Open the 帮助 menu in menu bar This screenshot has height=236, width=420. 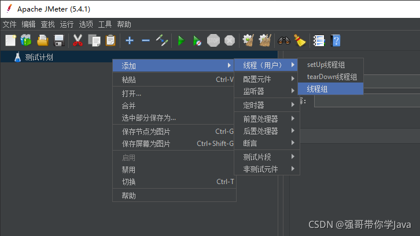[124, 25]
